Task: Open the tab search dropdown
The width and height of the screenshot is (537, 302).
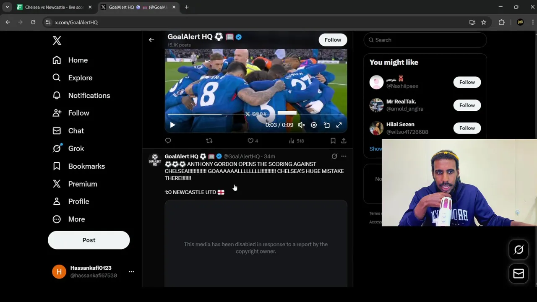Action: (7, 7)
